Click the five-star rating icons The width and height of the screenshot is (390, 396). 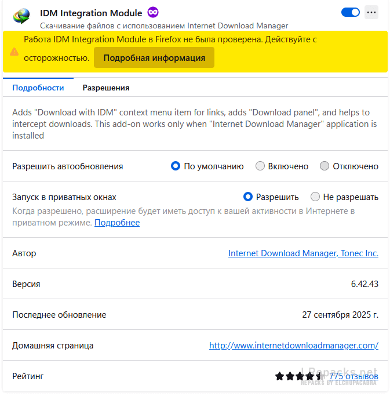(x=298, y=376)
